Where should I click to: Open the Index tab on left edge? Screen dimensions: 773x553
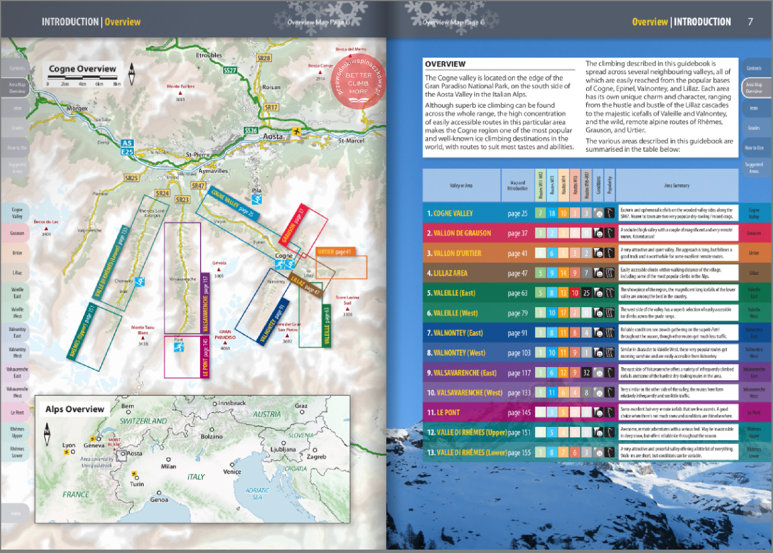[x=16, y=513]
